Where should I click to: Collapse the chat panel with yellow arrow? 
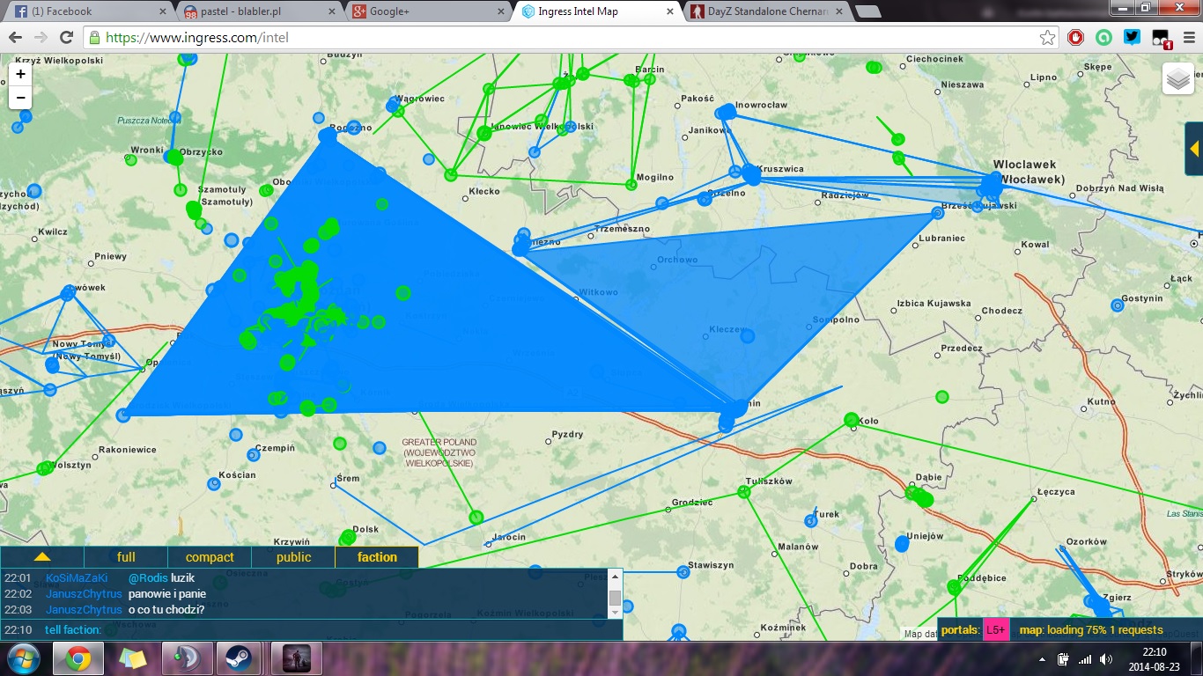pos(42,557)
